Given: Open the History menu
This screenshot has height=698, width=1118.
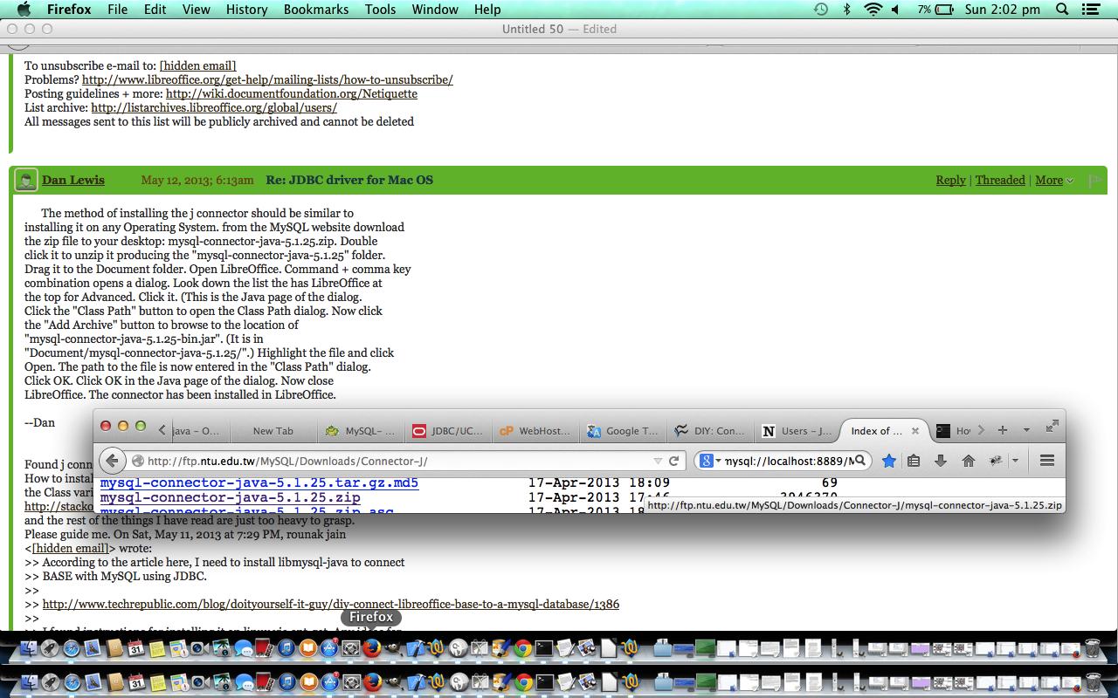Looking at the screenshot, I should [246, 10].
